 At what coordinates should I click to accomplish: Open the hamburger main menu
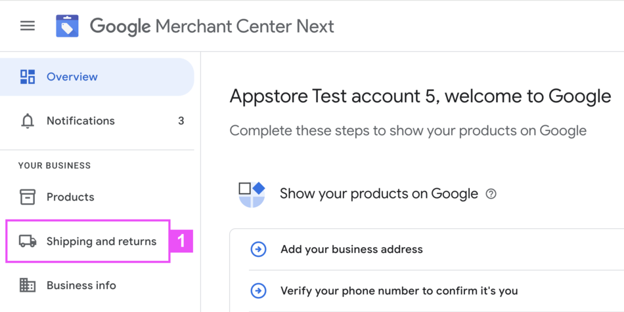[x=28, y=26]
